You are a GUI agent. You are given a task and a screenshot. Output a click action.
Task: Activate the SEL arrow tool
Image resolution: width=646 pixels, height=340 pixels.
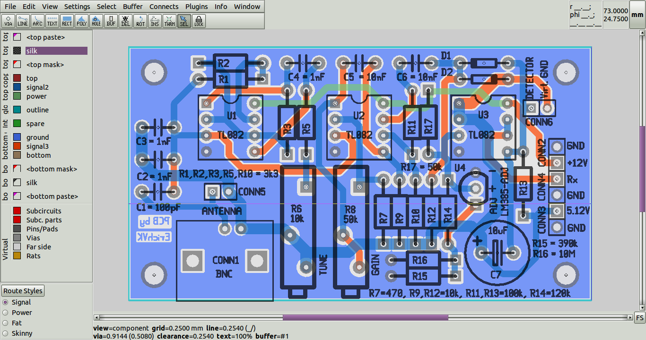point(184,21)
